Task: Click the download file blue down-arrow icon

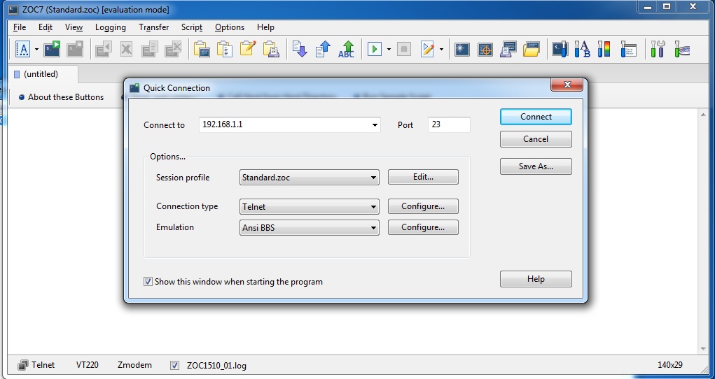Action: pos(300,49)
